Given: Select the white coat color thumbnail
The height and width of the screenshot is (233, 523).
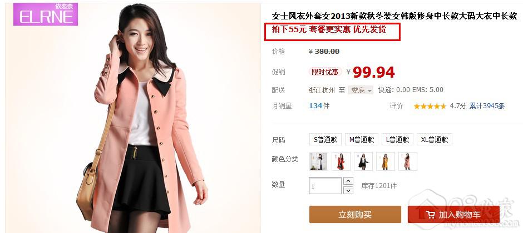Looking at the screenshot, I should pyautogui.click(x=319, y=161).
